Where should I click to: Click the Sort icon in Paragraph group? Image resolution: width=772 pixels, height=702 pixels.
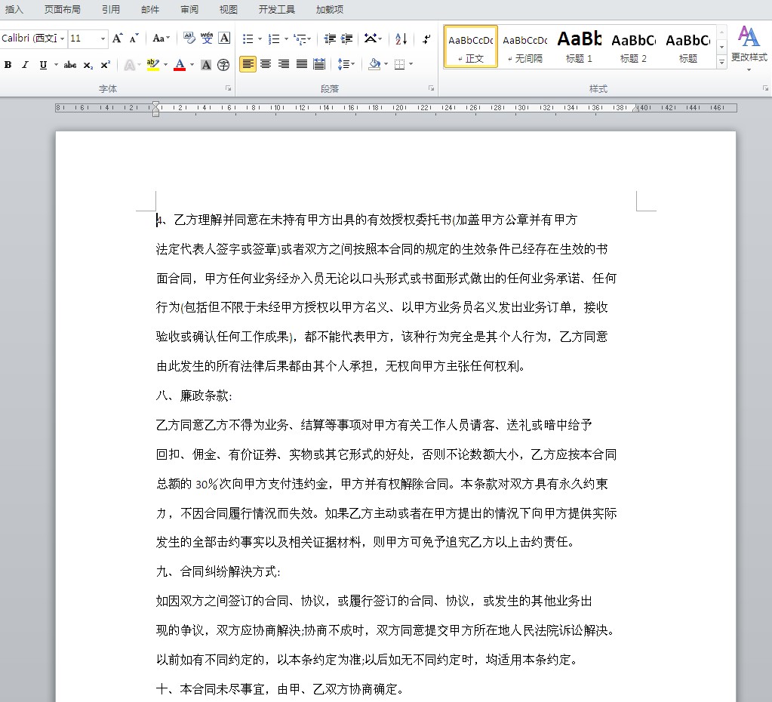(x=400, y=38)
